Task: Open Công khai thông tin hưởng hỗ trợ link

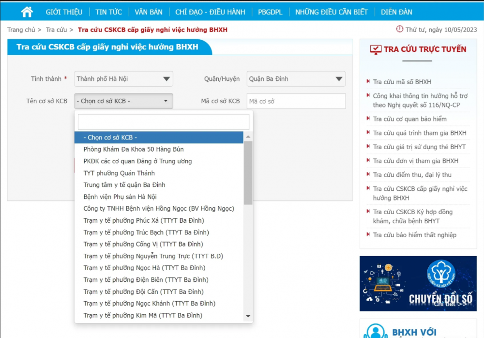Action: pos(420,100)
